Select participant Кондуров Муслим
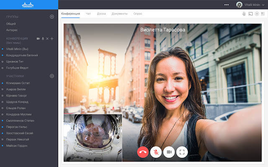Screen dimensions: 268x167 (19, 114)
